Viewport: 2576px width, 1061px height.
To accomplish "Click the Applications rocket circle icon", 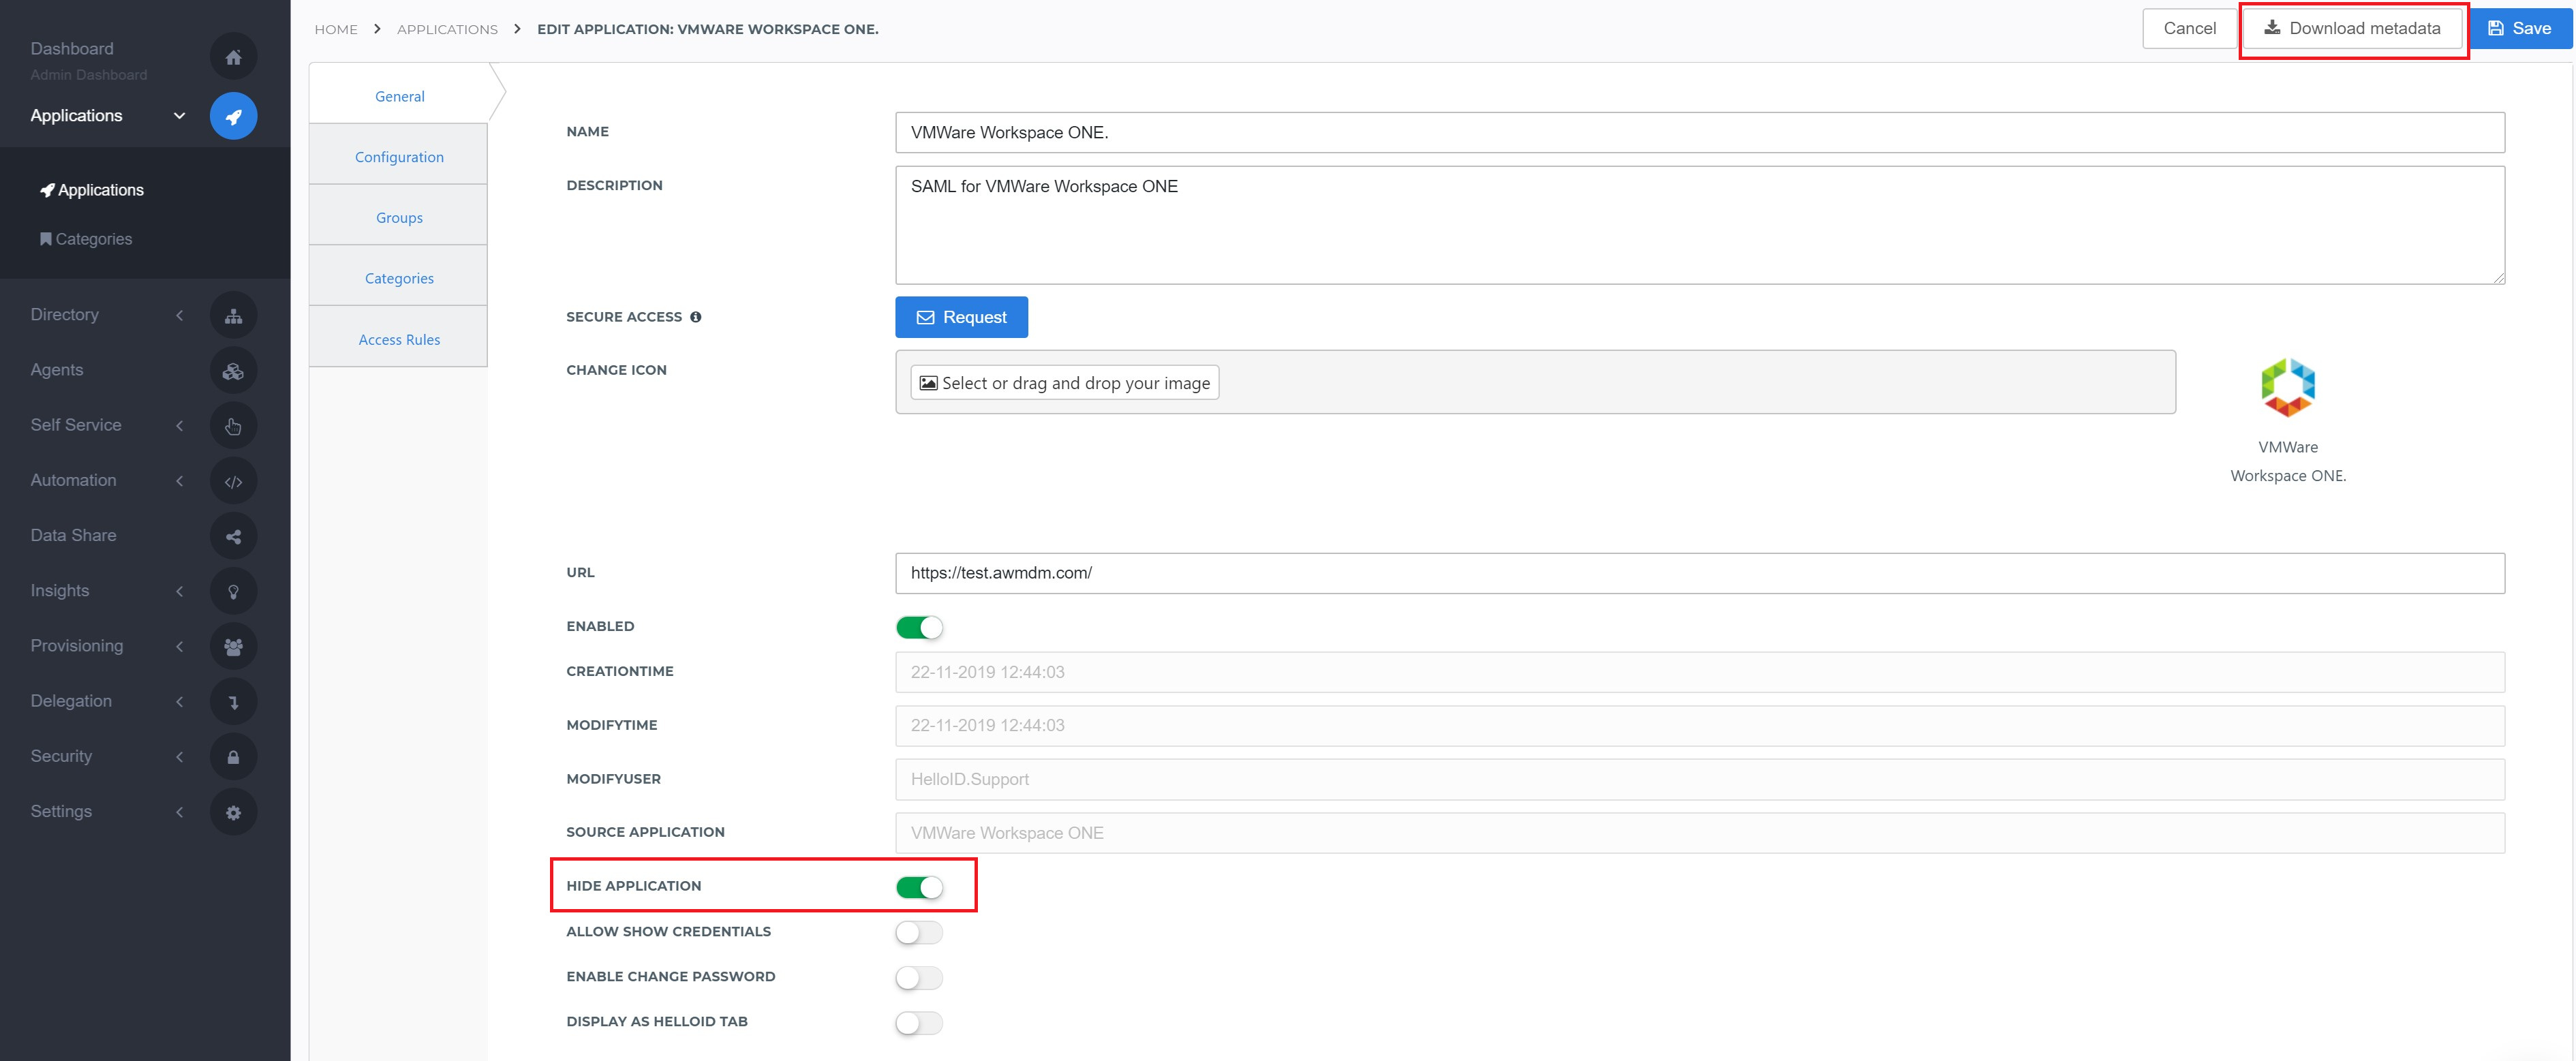I will pos(233,116).
